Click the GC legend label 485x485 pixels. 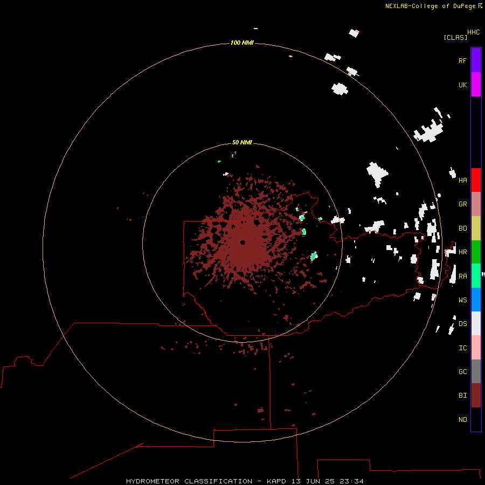463,372
